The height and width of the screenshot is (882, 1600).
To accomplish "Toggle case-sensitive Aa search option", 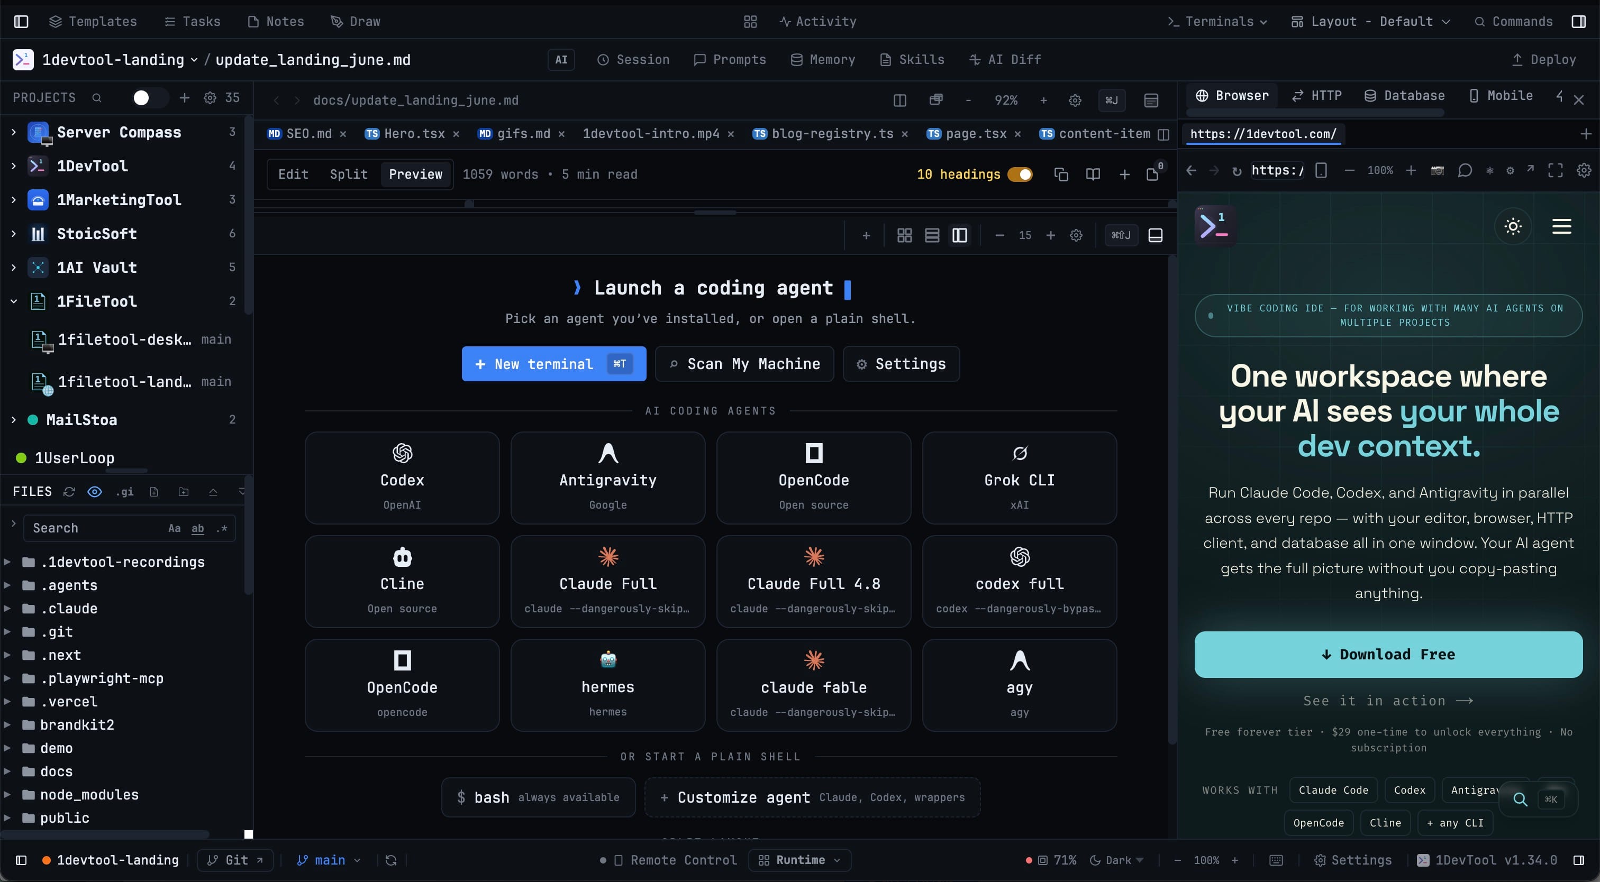I will 175,528.
